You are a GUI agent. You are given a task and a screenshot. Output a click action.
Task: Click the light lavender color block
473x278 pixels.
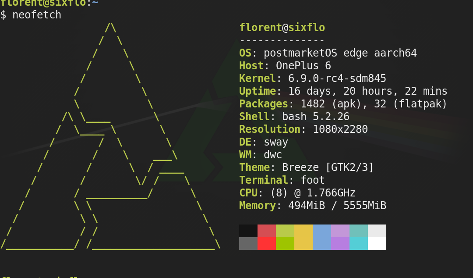point(340,231)
